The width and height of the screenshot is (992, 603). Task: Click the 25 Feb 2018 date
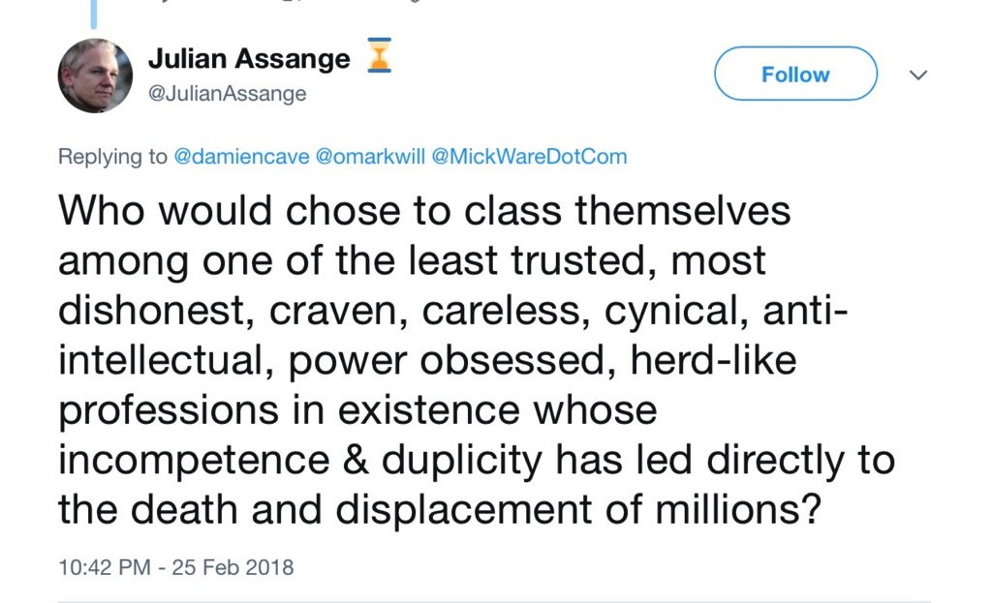point(232,567)
